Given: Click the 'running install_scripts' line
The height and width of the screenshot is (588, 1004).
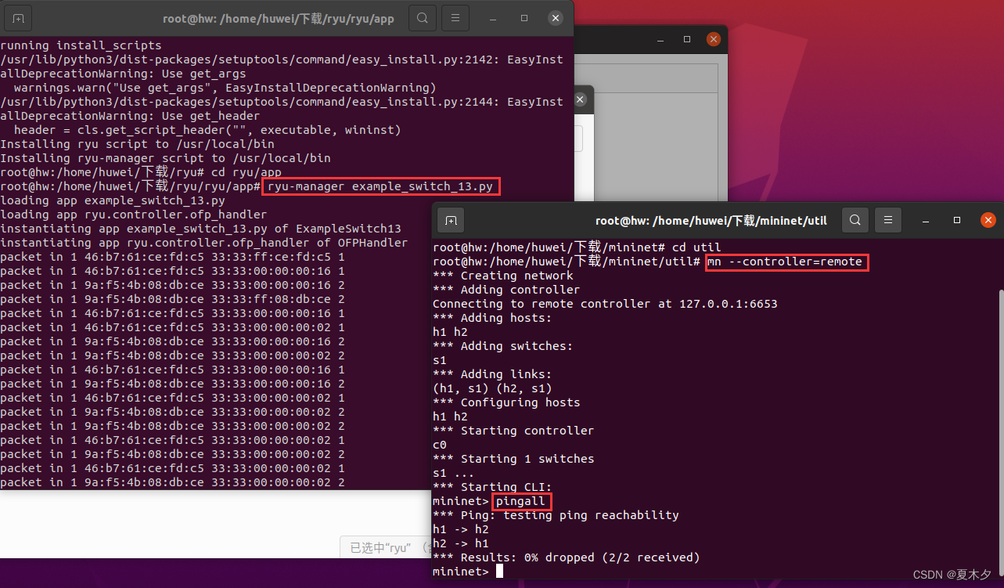Looking at the screenshot, I should point(81,45).
